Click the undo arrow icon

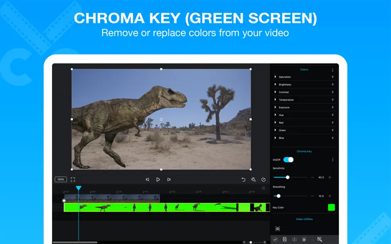(243, 180)
